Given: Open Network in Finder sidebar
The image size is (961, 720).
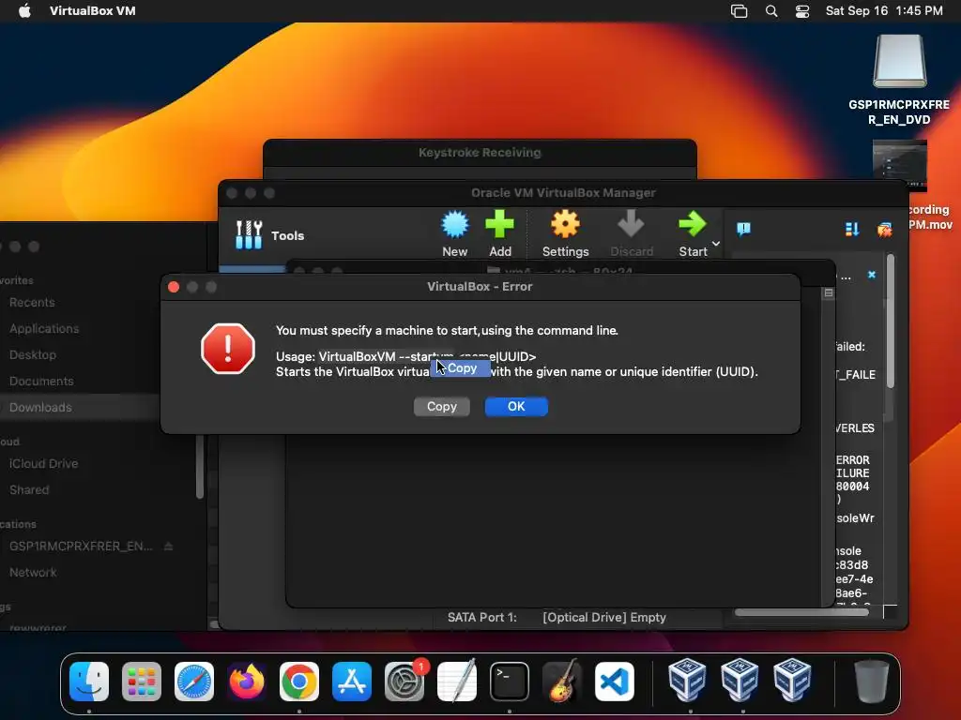Looking at the screenshot, I should [x=33, y=573].
